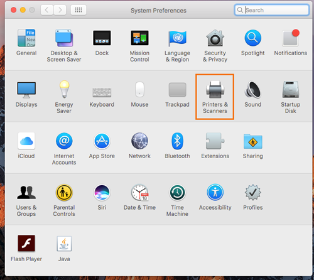This screenshot has width=314, height=280.
Task: Click the magnifier icon in Search field
Action: tap(240, 10)
